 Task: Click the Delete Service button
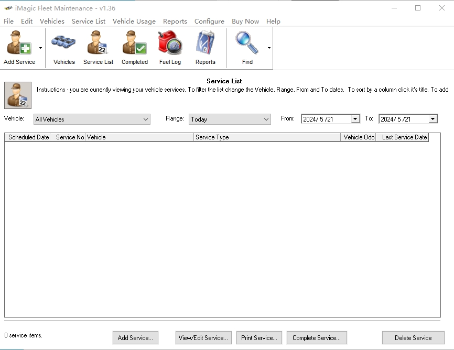pos(413,338)
